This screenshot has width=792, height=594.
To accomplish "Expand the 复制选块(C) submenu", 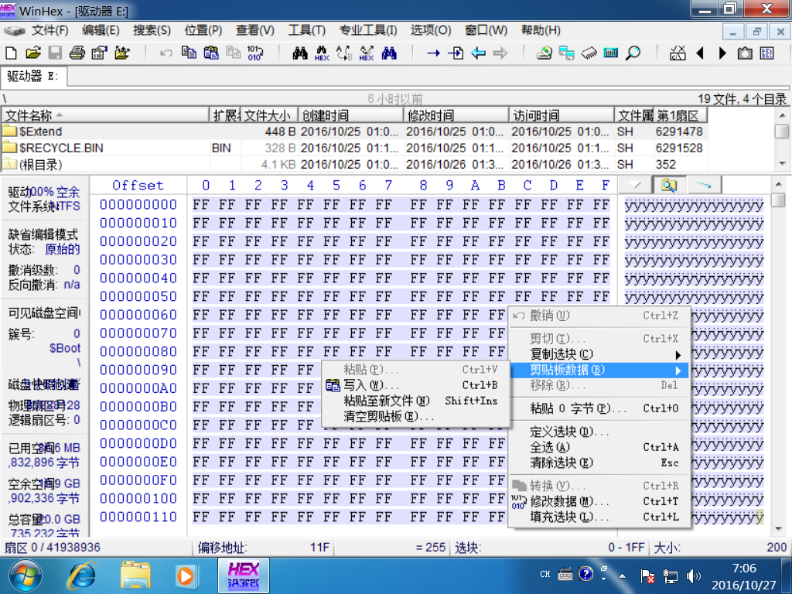I will [599, 354].
